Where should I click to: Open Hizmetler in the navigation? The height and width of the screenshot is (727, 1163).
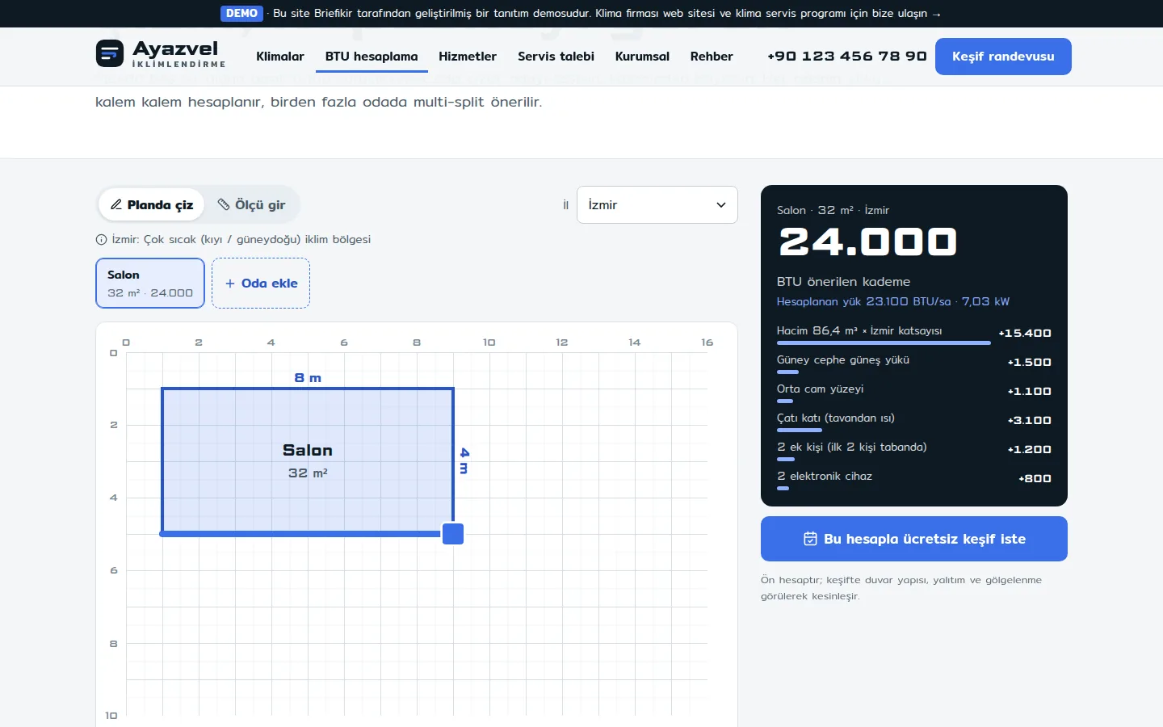coord(468,57)
